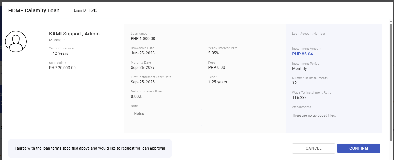Viewport: 394px width, 160px height.
Task: Click the 1.42 Years service value
Action: (x=59, y=53)
